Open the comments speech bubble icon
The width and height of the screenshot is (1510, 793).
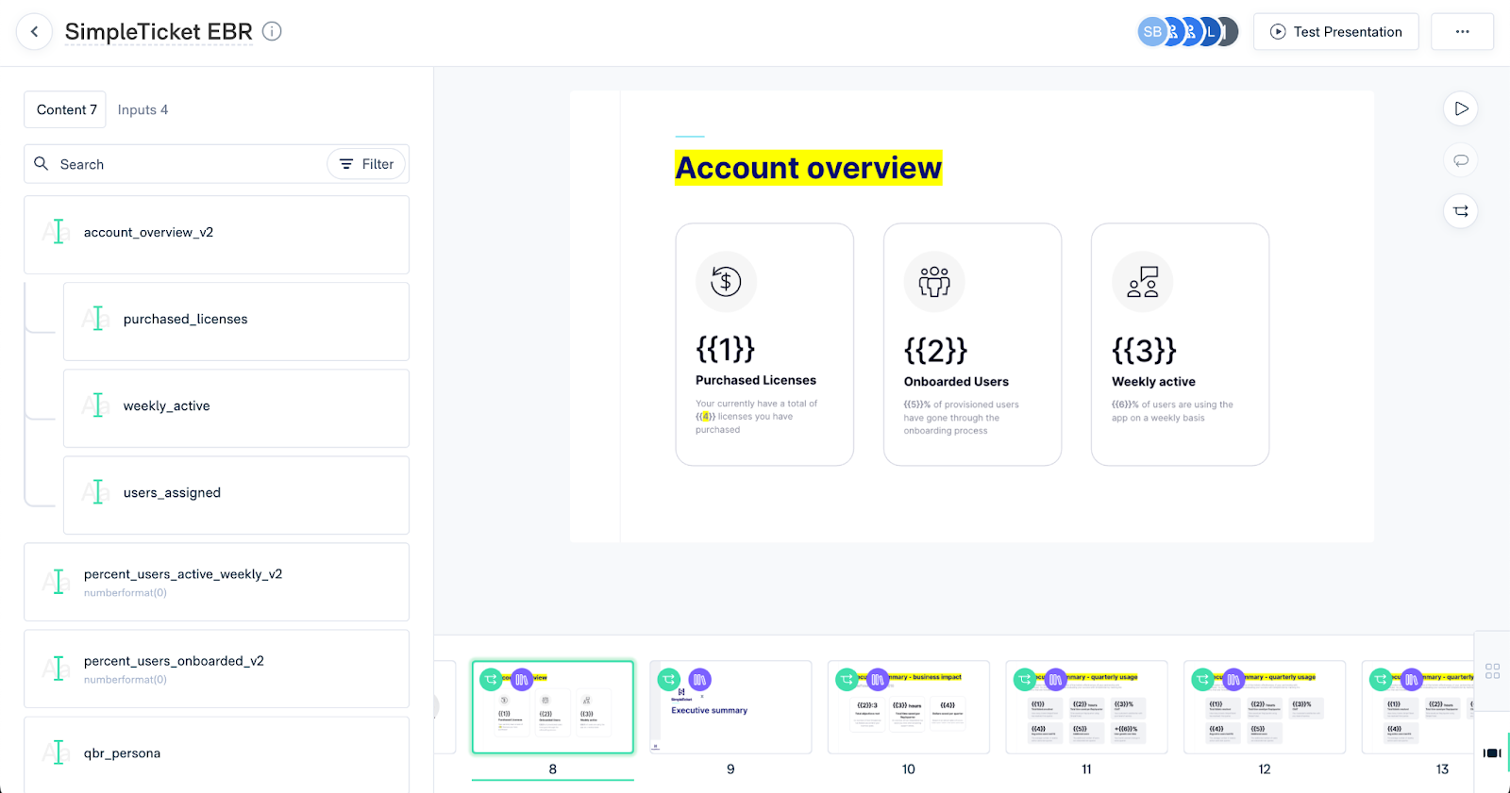[x=1461, y=160]
